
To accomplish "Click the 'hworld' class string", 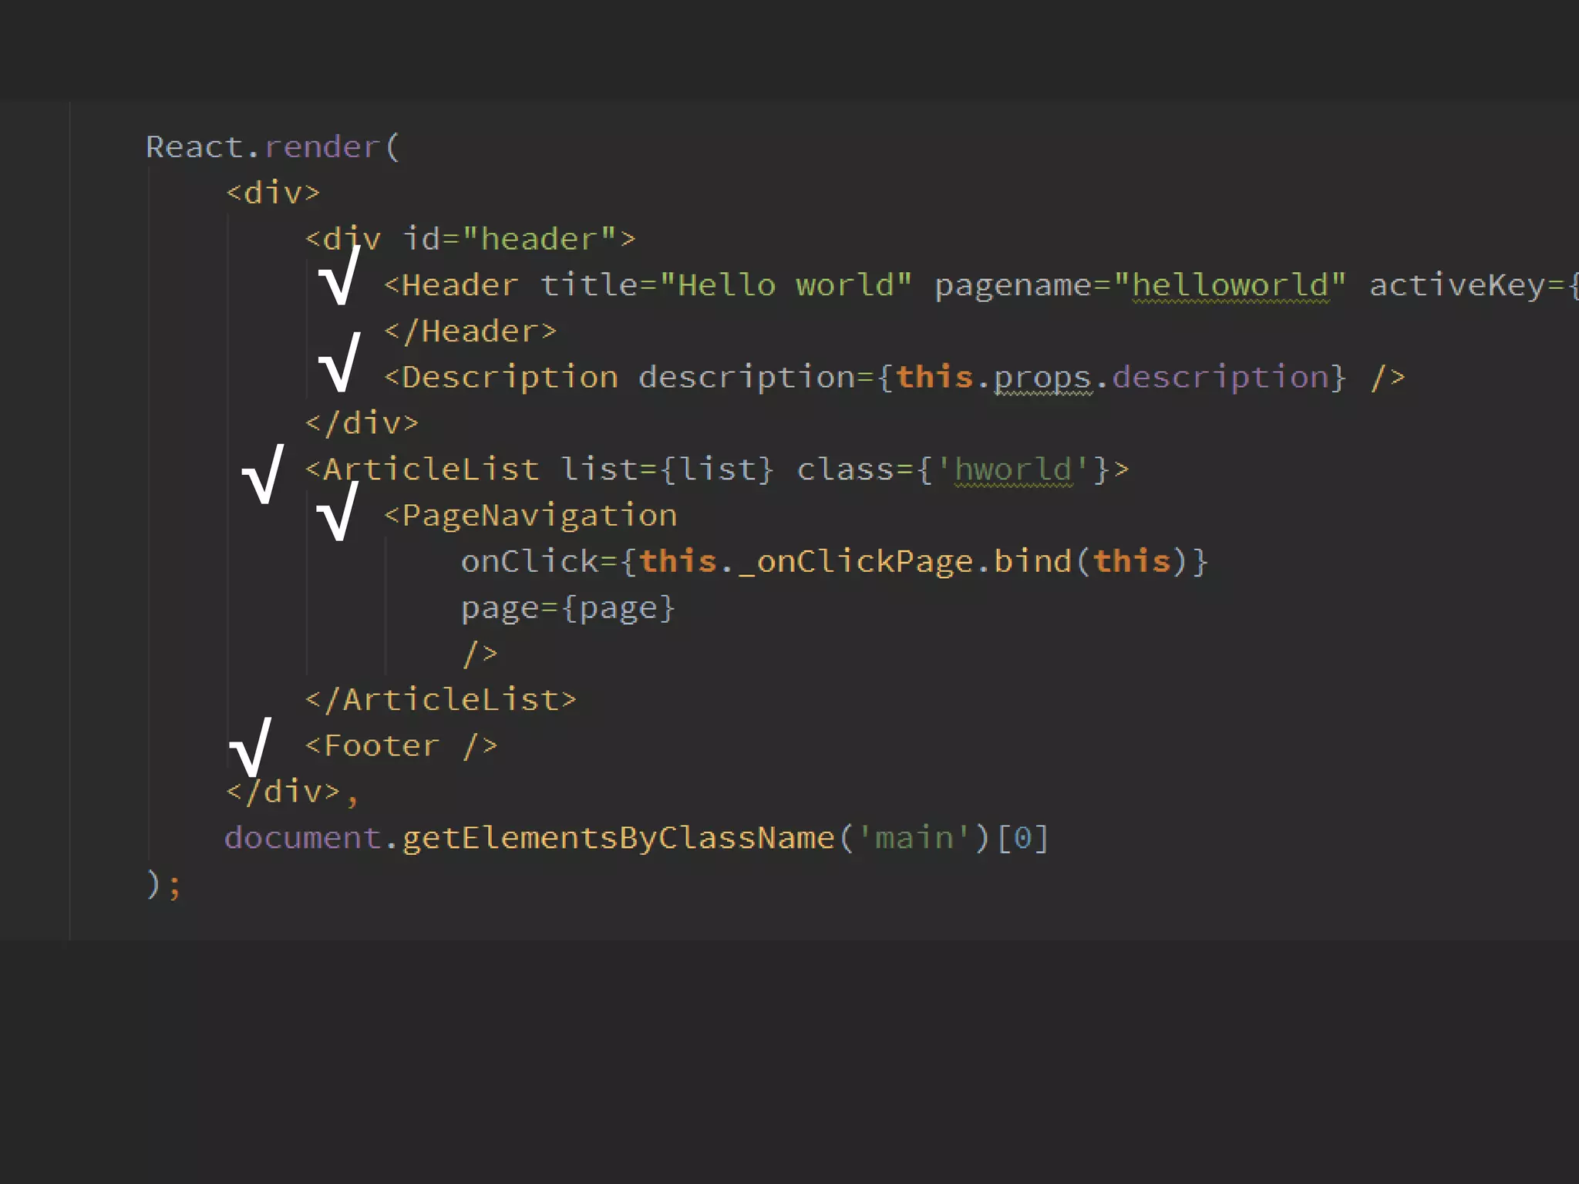I will (x=1013, y=469).
